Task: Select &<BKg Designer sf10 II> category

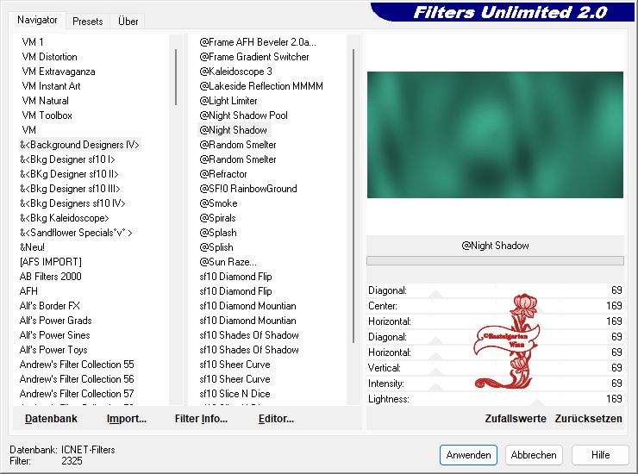Action: [x=69, y=174]
